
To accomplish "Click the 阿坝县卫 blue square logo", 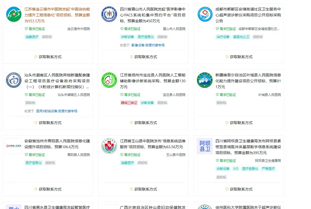I will tap(205, 146).
